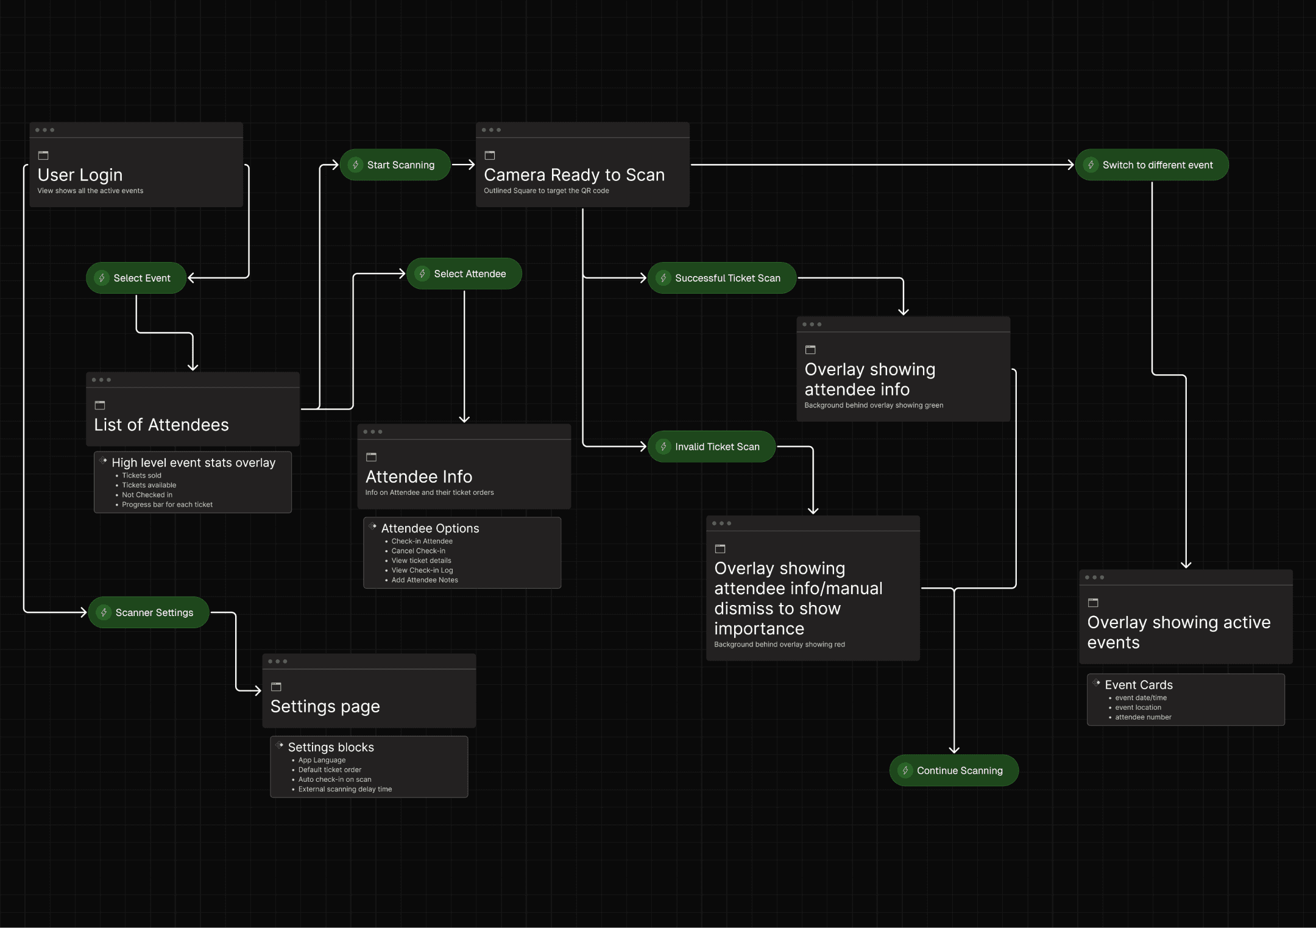Click the lightning icon in Select Event pill
The image size is (1316, 928).
(x=102, y=278)
